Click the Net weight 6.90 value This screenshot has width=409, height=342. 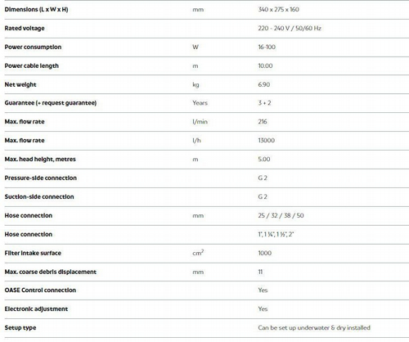(x=264, y=84)
